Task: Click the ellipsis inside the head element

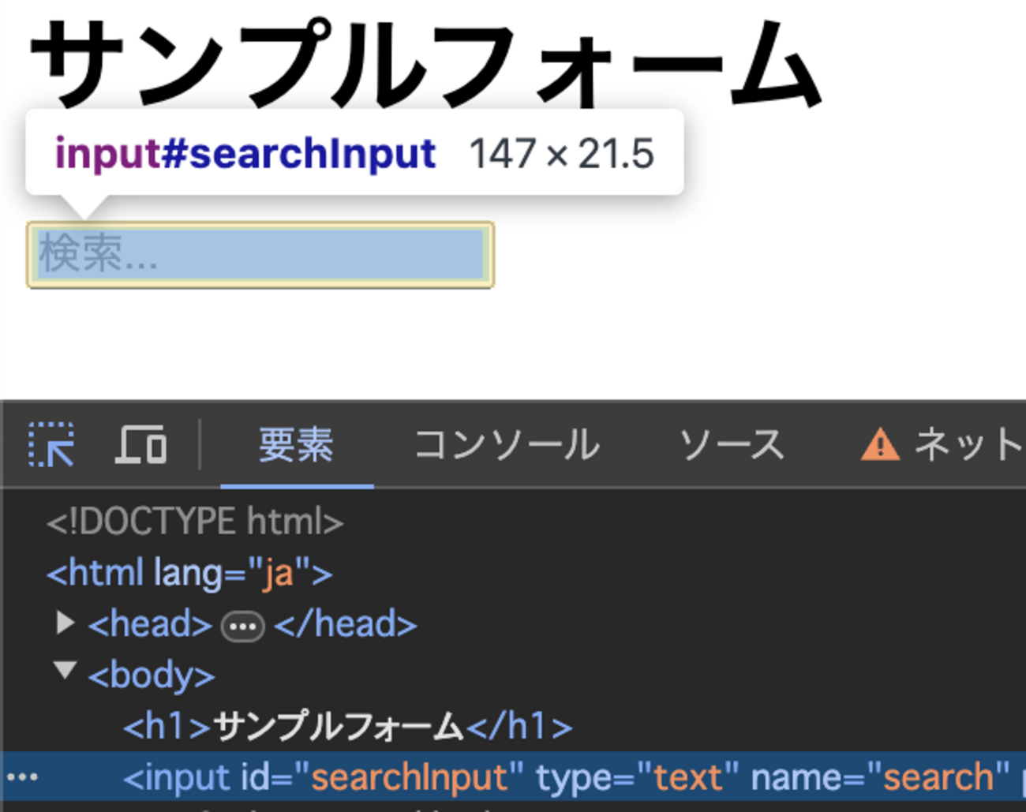Action: 242,624
